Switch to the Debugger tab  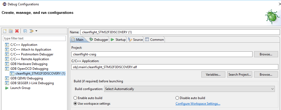(x=99, y=40)
